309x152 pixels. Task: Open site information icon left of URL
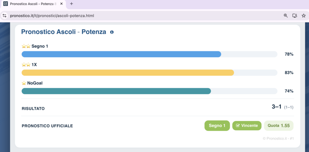click(5, 16)
